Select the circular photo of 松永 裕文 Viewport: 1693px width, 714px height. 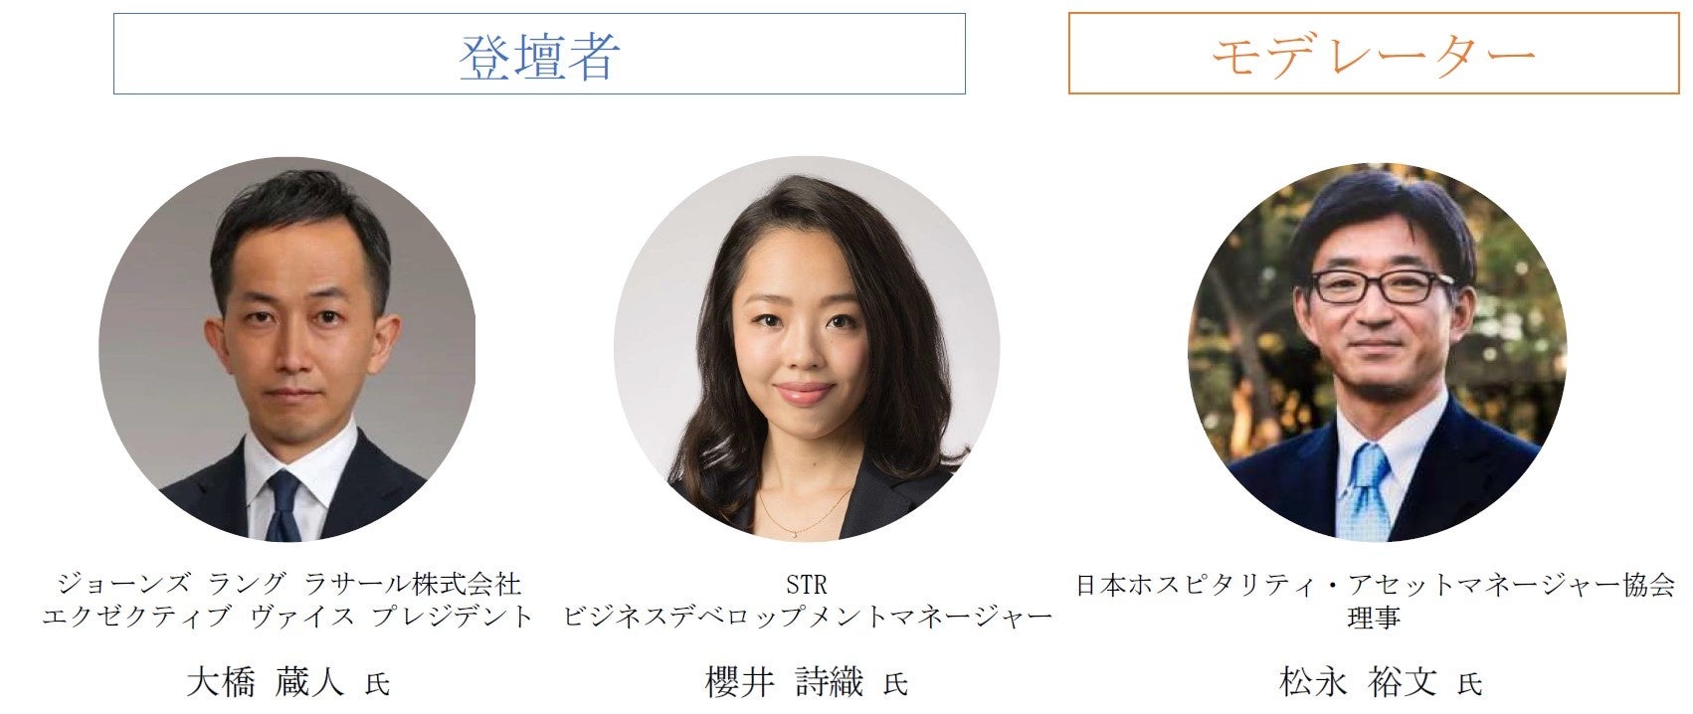[1377, 352]
